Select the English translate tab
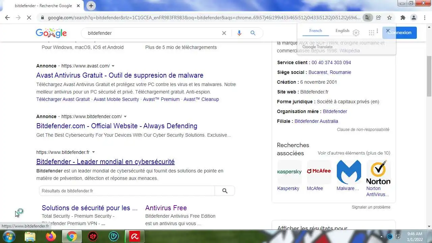The width and height of the screenshot is (432, 243). point(342,31)
